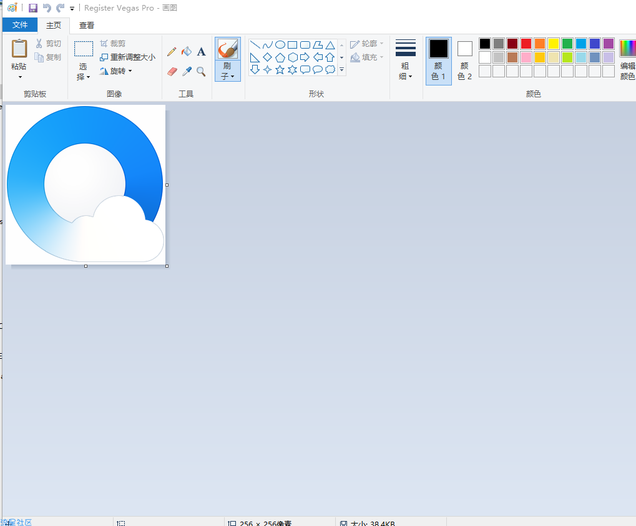Choose the red palette swatch
636x526 pixels.
point(526,44)
